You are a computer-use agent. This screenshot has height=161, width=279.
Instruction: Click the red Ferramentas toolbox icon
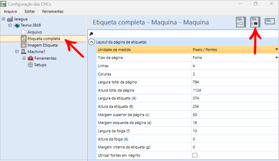coord(31,58)
